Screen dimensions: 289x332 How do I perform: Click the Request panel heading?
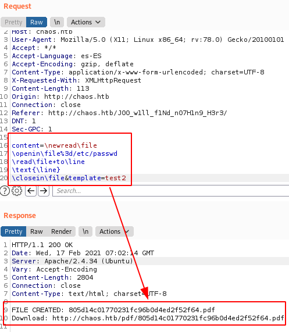(x=17, y=6)
